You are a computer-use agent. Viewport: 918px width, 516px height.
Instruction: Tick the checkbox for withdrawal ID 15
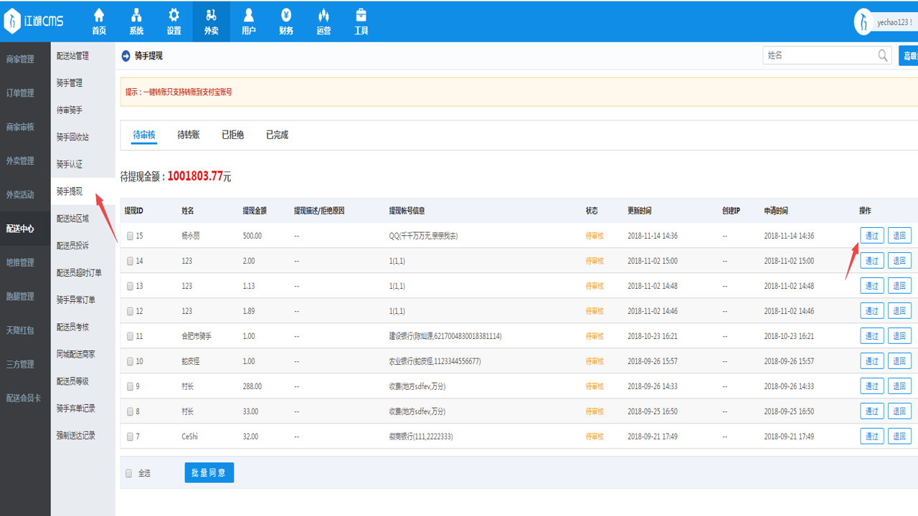coord(130,236)
